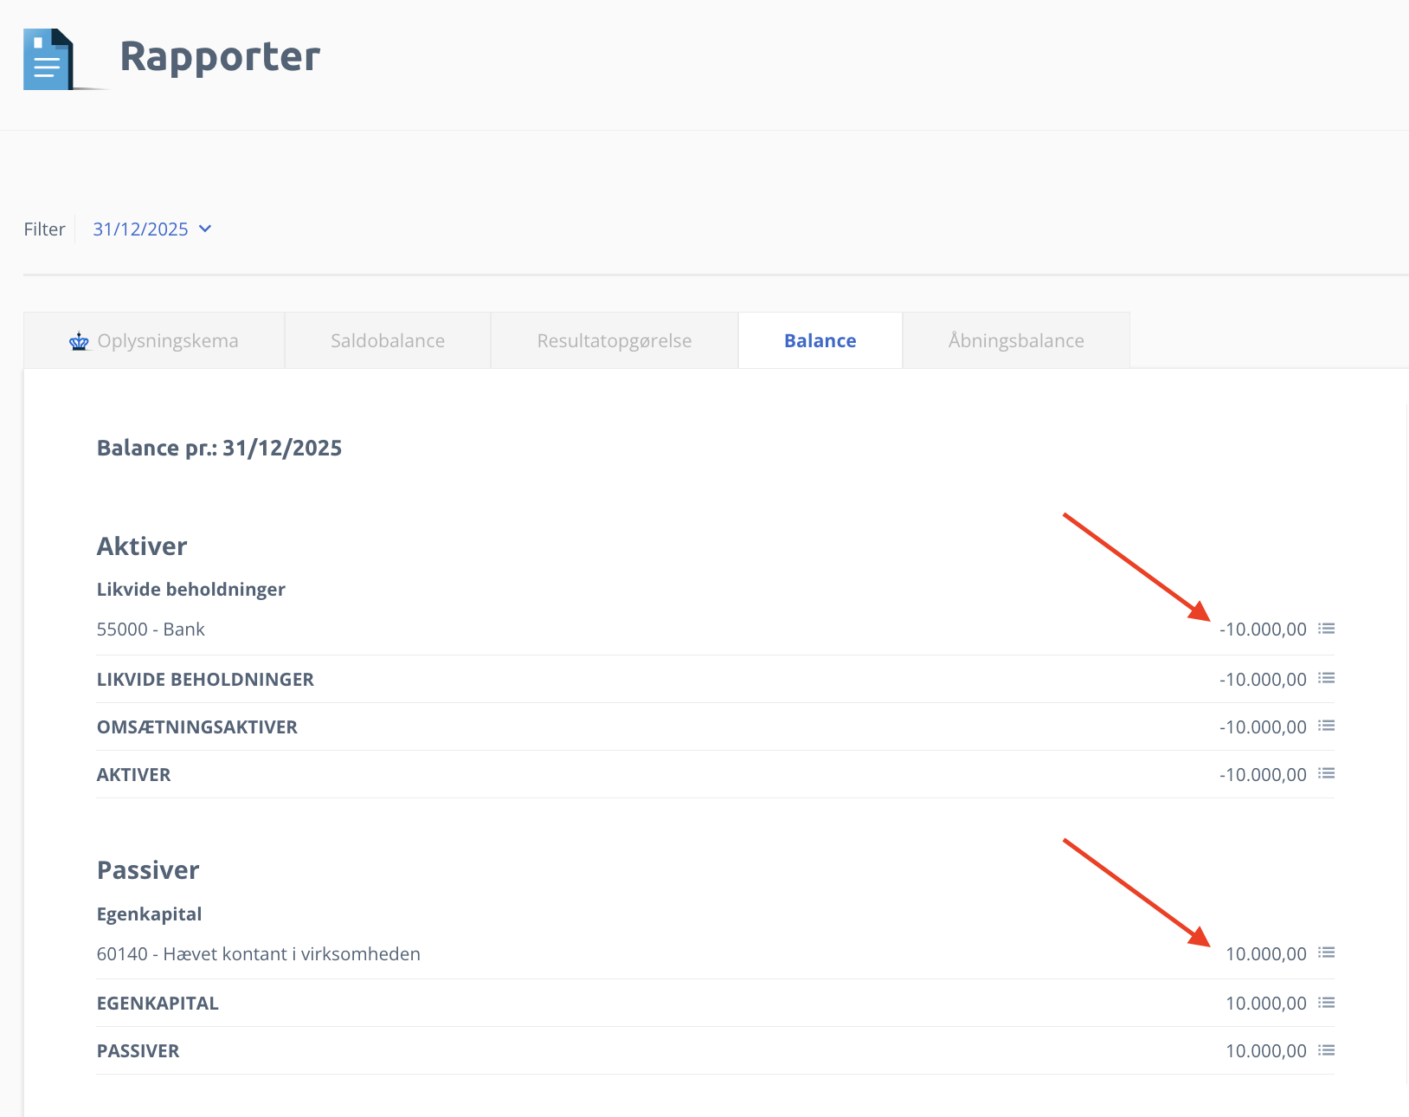Select the Balance tab
1409x1117 pixels.
820,341
